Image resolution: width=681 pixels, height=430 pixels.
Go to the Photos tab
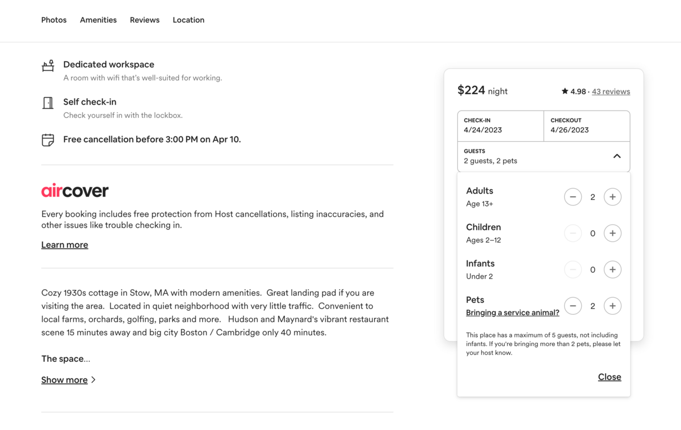point(54,20)
